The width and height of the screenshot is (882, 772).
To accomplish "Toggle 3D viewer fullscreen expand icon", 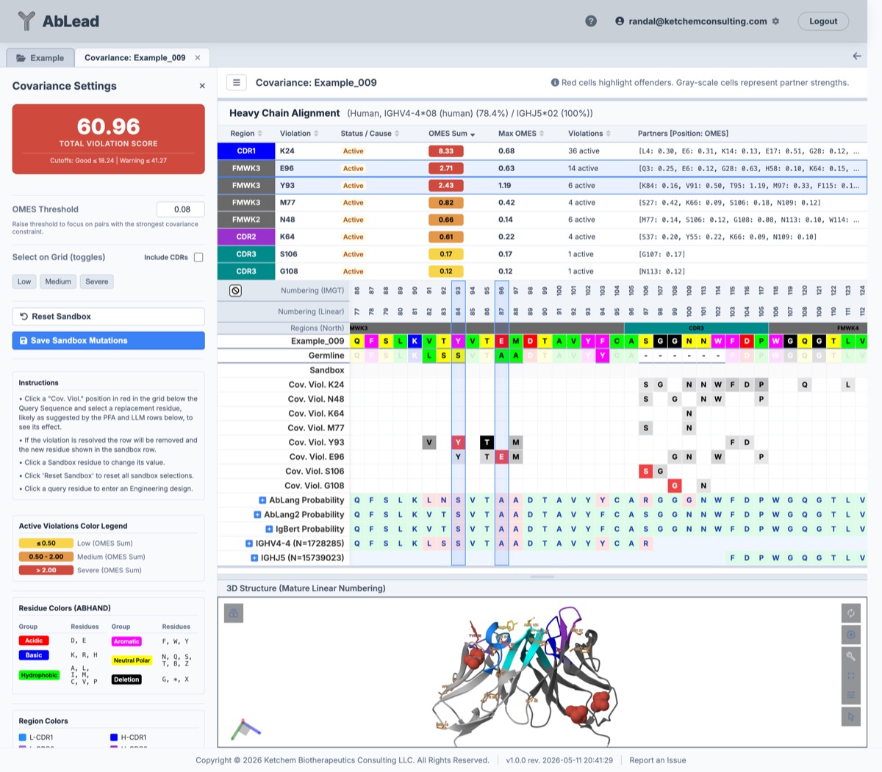I will coord(850,676).
